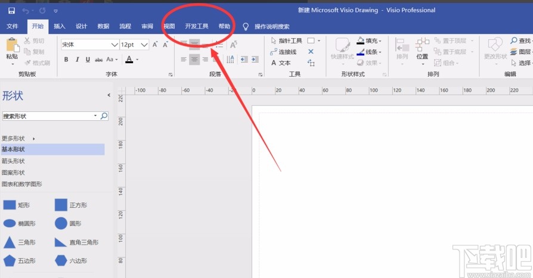Screen dimensions: 533x278
Task: Select the 矩形 rectangle shape
Action: click(x=17, y=205)
